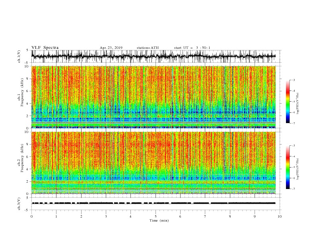Click the time axis tick label "3"

coord(106,216)
